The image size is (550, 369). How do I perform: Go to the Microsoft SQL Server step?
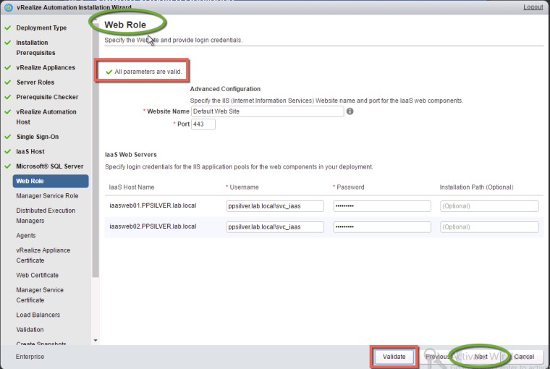coord(49,166)
